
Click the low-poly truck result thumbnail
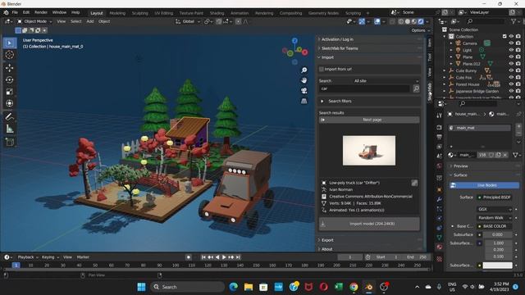(369, 151)
